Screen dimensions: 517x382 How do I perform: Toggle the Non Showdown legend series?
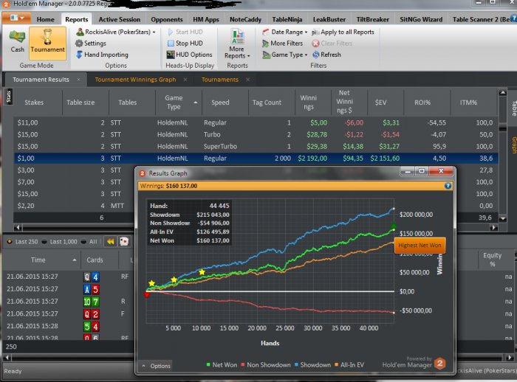click(x=266, y=365)
